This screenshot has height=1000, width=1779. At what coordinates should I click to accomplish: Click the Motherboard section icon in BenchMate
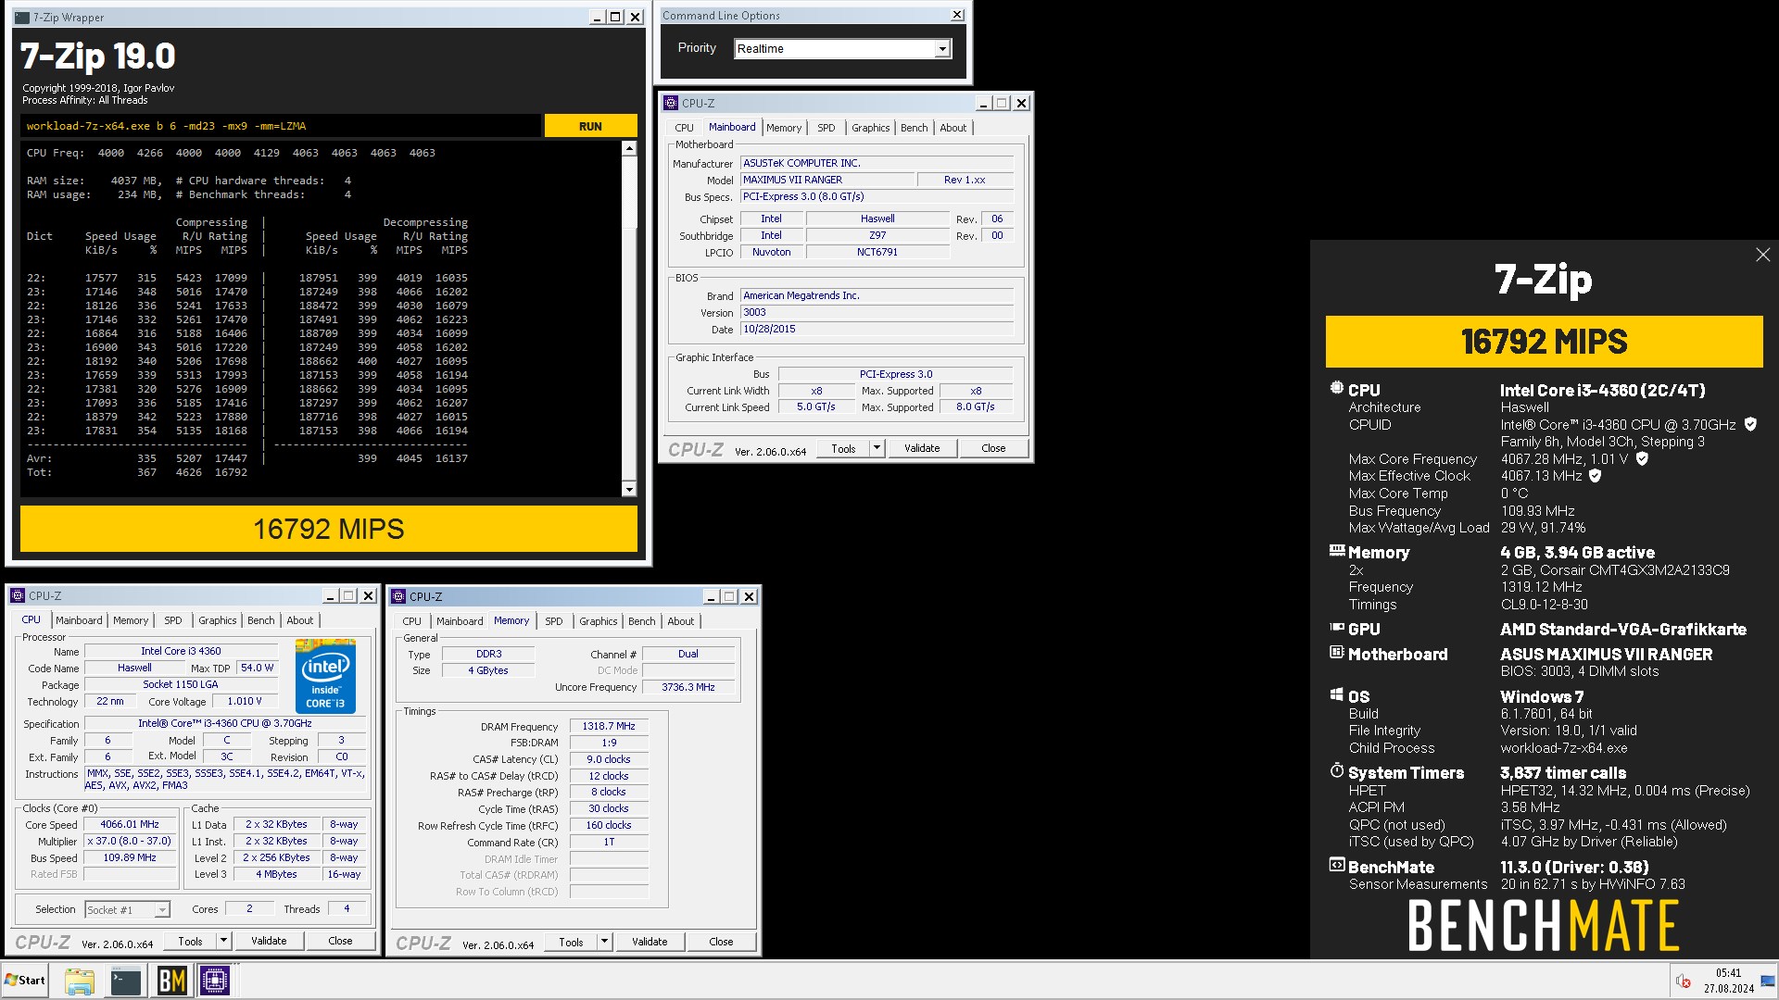pos(1336,653)
